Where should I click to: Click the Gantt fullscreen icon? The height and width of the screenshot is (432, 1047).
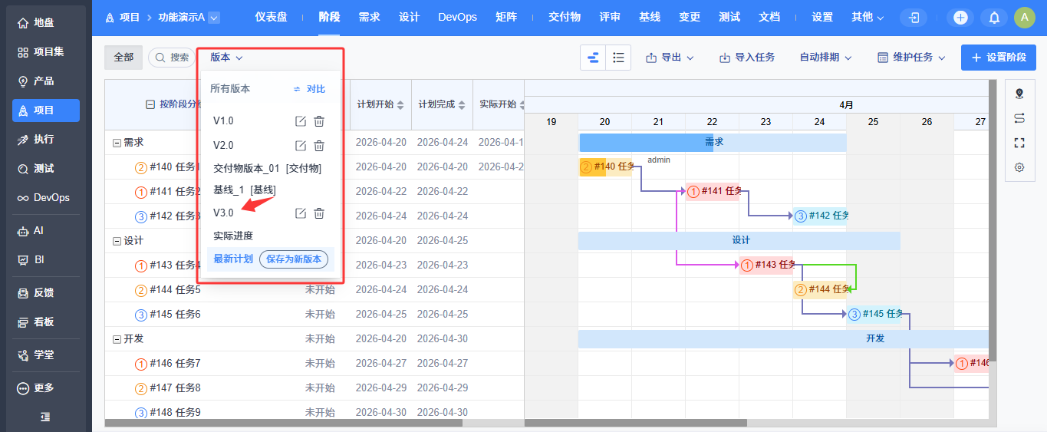click(1019, 143)
